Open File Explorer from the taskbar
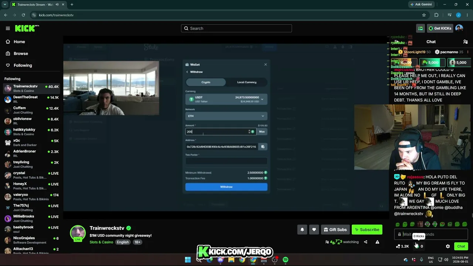 231,260
